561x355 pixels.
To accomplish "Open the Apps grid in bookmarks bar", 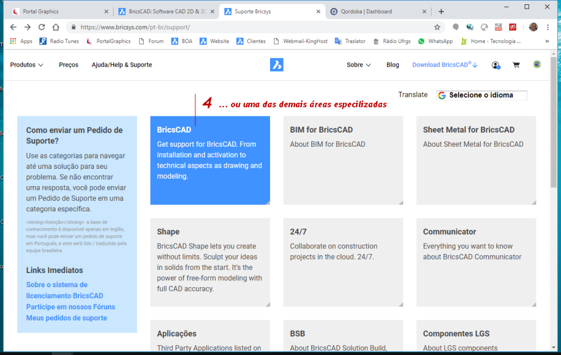I will click(21, 41).
